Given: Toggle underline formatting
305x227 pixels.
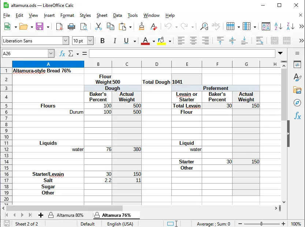Looking at the screenshot, I should 126,41.
